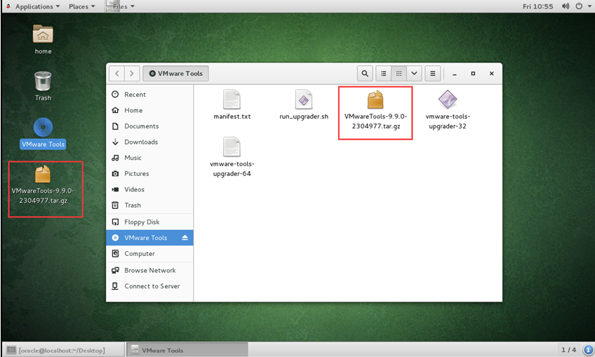The height and width of the screenshot is (357, 595).
Task: Open Documents in sidebar
Action: point(149,126)
